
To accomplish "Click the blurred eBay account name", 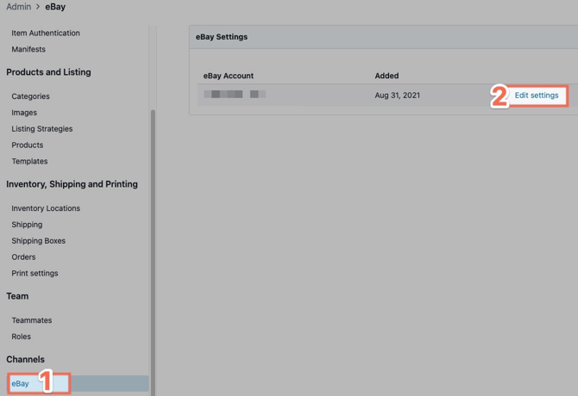I will [235, 95].
